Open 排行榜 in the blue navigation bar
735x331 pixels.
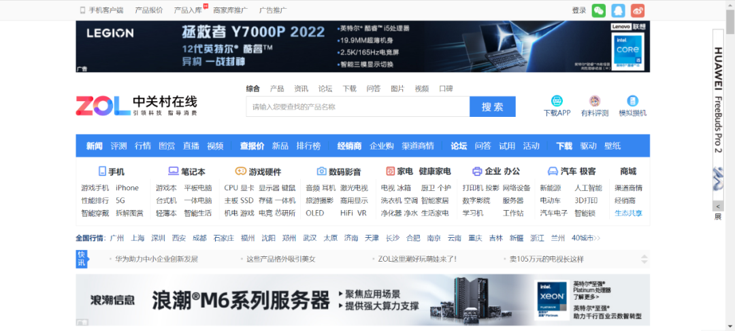point(308,145)
